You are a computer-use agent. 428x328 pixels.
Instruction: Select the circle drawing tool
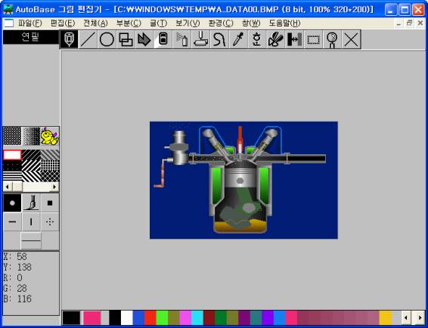coord(107,39)
